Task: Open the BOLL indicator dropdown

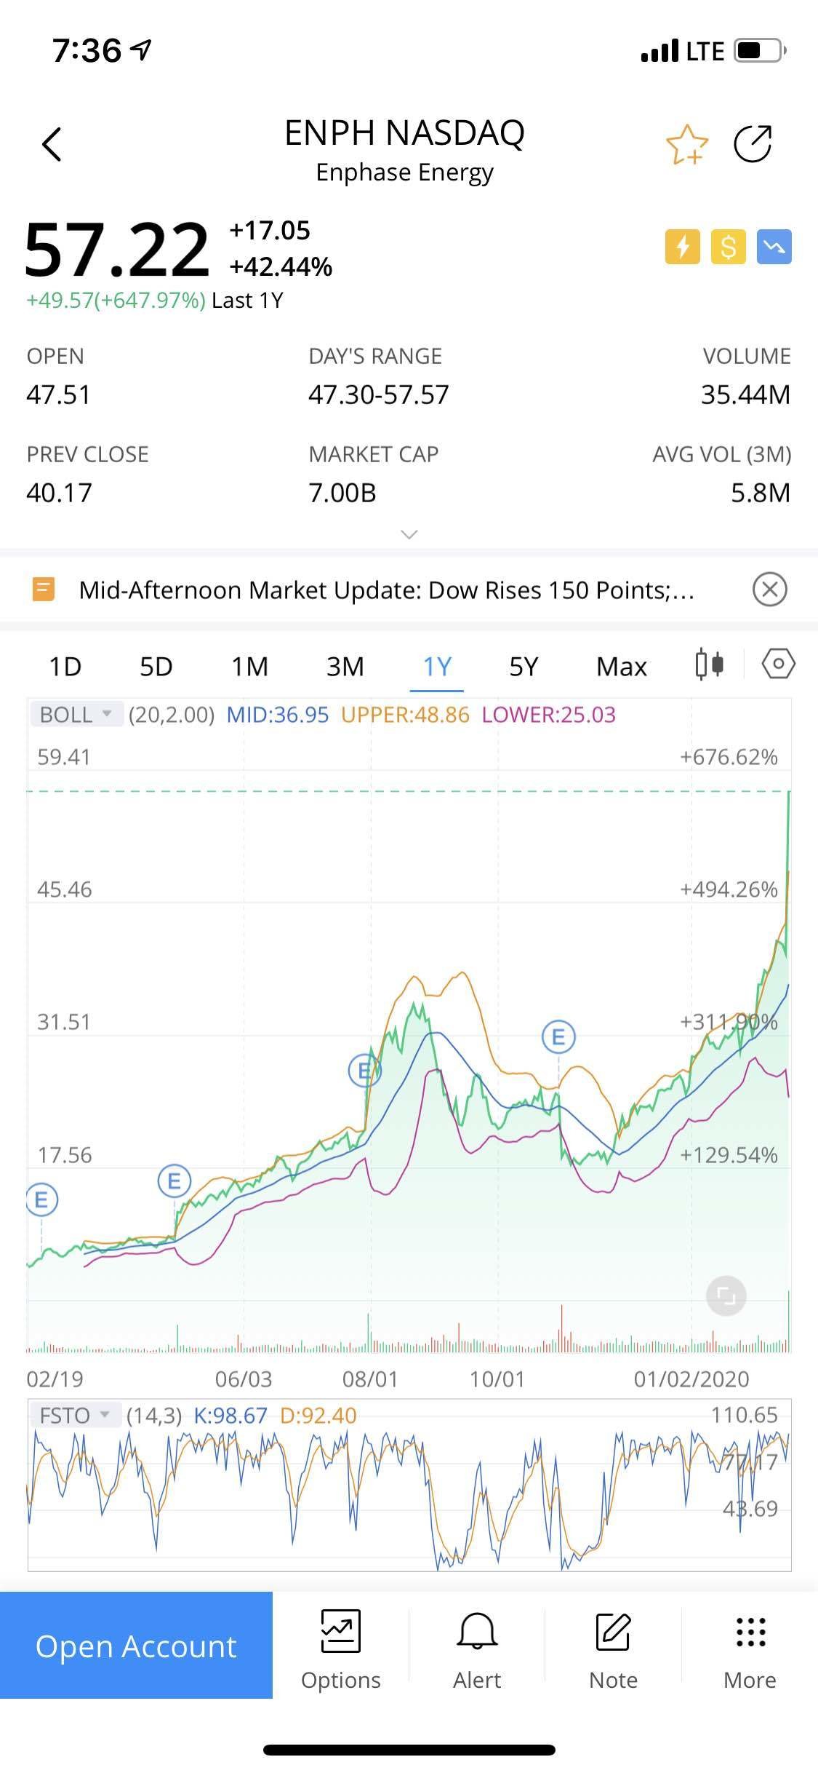Action: pyautogui.click(x=76, y=715)
